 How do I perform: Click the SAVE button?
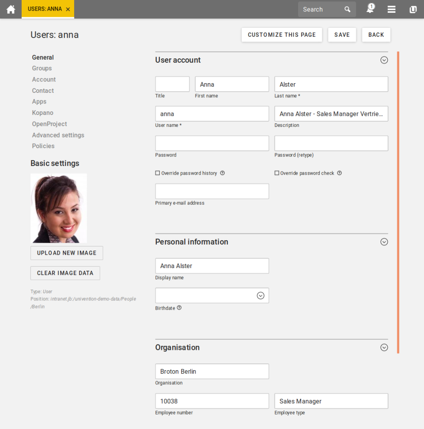[342, 34]
